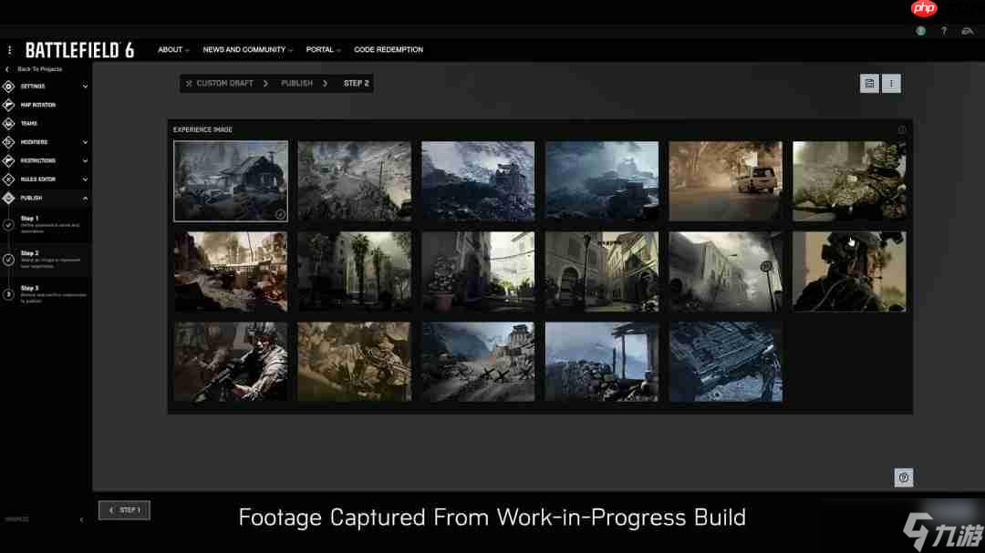
Task: Click the Modifiers diamond icon
Action: [8, 142]
